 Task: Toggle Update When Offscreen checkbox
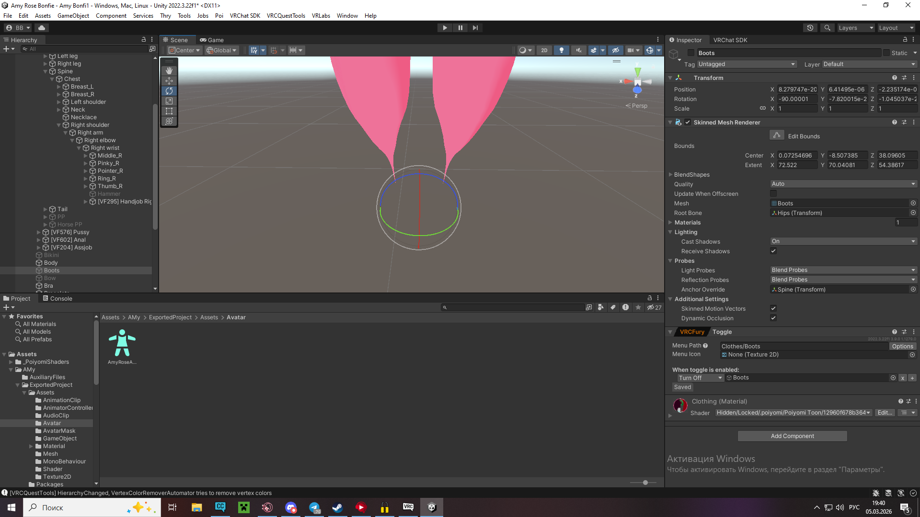[773, 193]
